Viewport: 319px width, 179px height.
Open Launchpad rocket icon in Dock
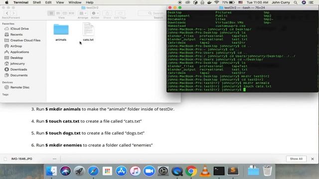[x=79, y=171]
